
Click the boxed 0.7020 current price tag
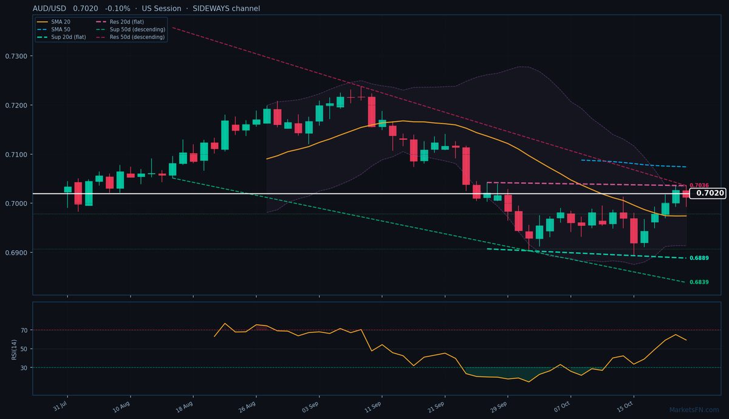point(708,193)
